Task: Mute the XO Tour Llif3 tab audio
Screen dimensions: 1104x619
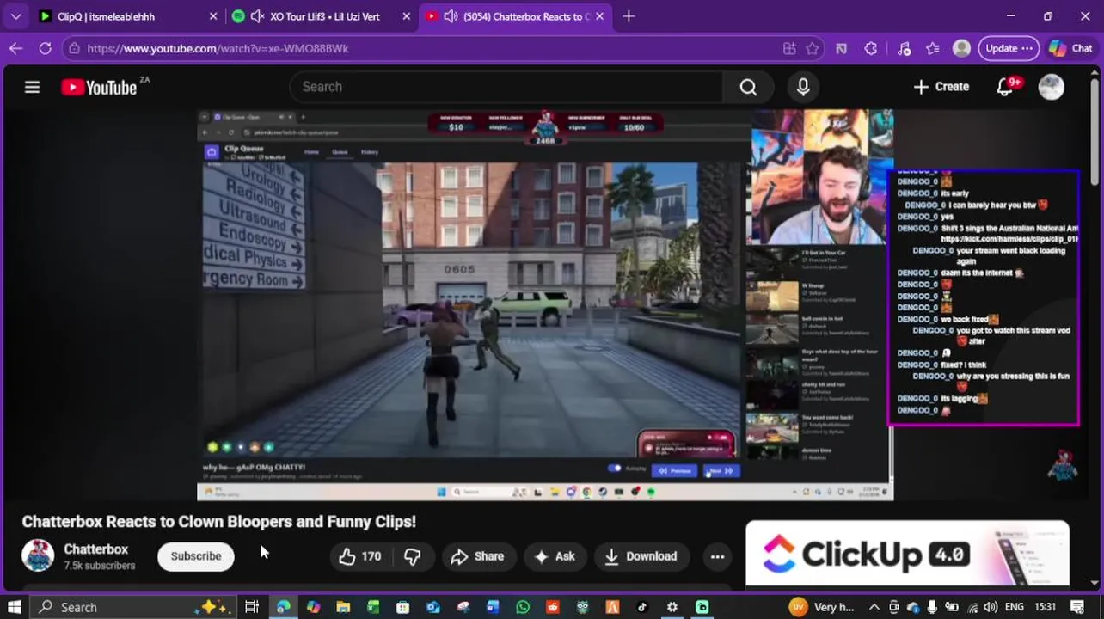Action: click(x=257, y=16)
